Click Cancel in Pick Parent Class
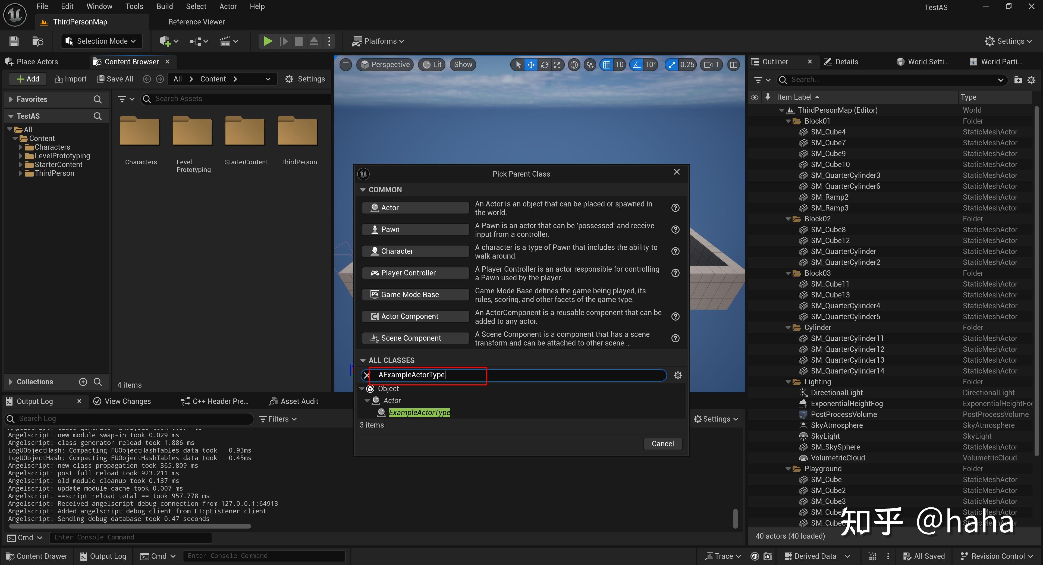Image resolution: width=1043 pixels, height=565 pixels. (x=662, y=444)
